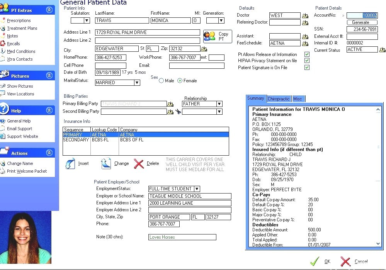
Task: Select the Female radio button
Action: pos(180,81)
